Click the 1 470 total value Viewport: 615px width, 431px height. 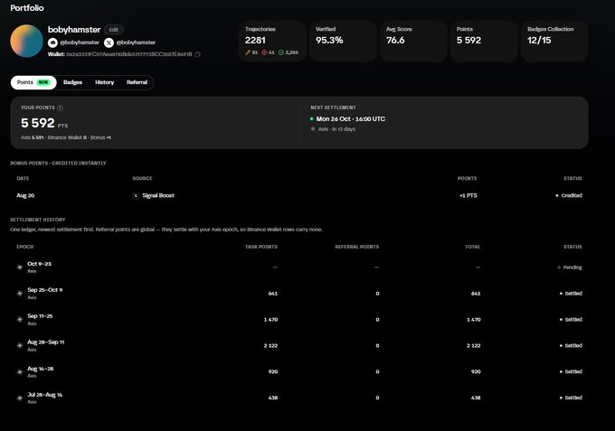(473, 320)
